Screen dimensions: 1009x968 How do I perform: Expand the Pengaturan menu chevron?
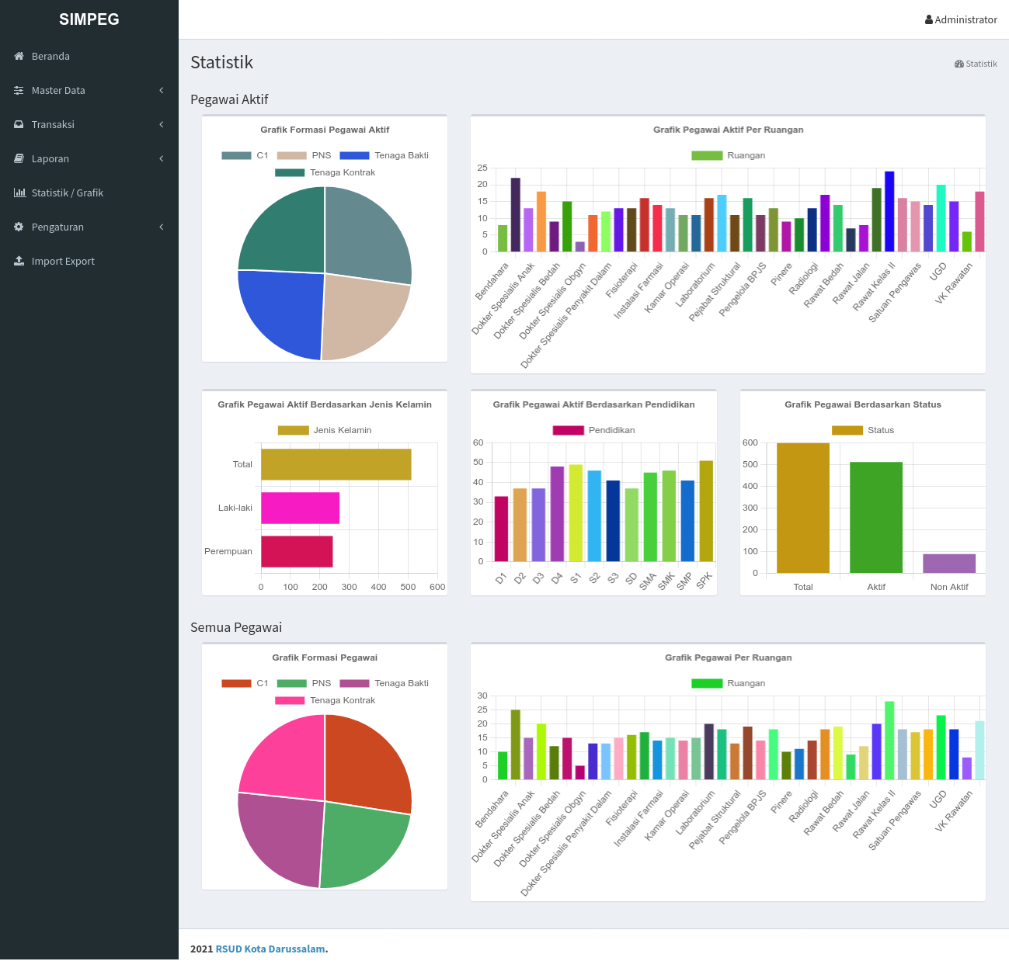coord(162,227)
